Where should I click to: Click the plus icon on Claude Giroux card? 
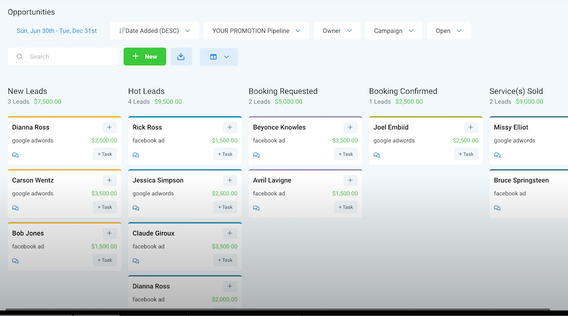point(229,233)
